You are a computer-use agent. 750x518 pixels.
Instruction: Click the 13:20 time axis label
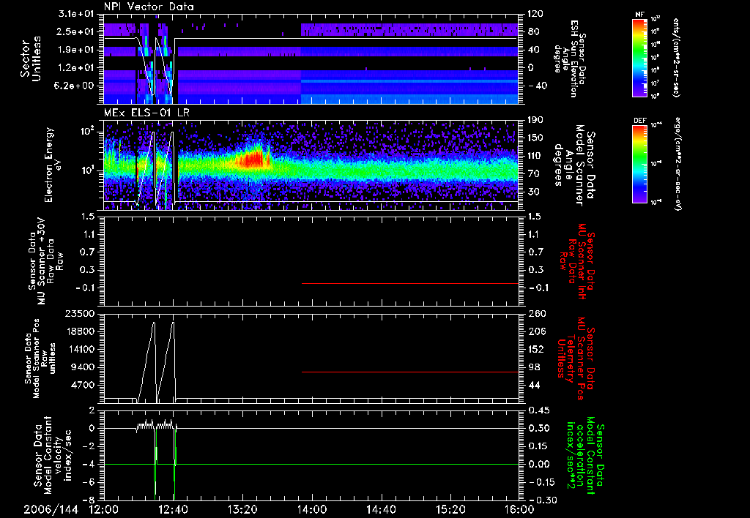tap(242, 509)
